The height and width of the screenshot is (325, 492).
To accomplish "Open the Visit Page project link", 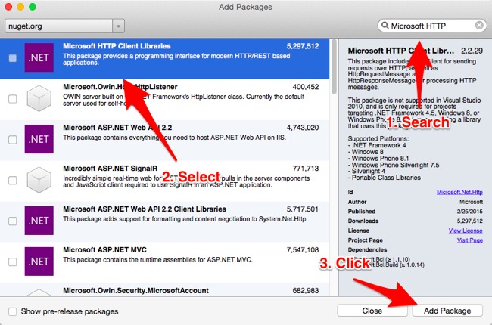I will click(470, 240).
